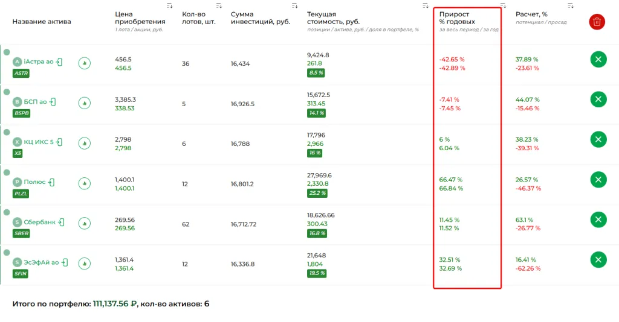Viewport: 619px width, 322px height.
Task: Delete ЭсЭфАй ао row with the X button
Action: coord(598,260)
